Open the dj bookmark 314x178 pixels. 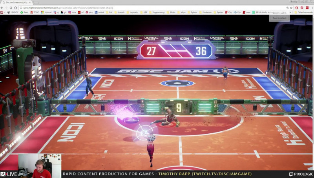click(56, 13)
